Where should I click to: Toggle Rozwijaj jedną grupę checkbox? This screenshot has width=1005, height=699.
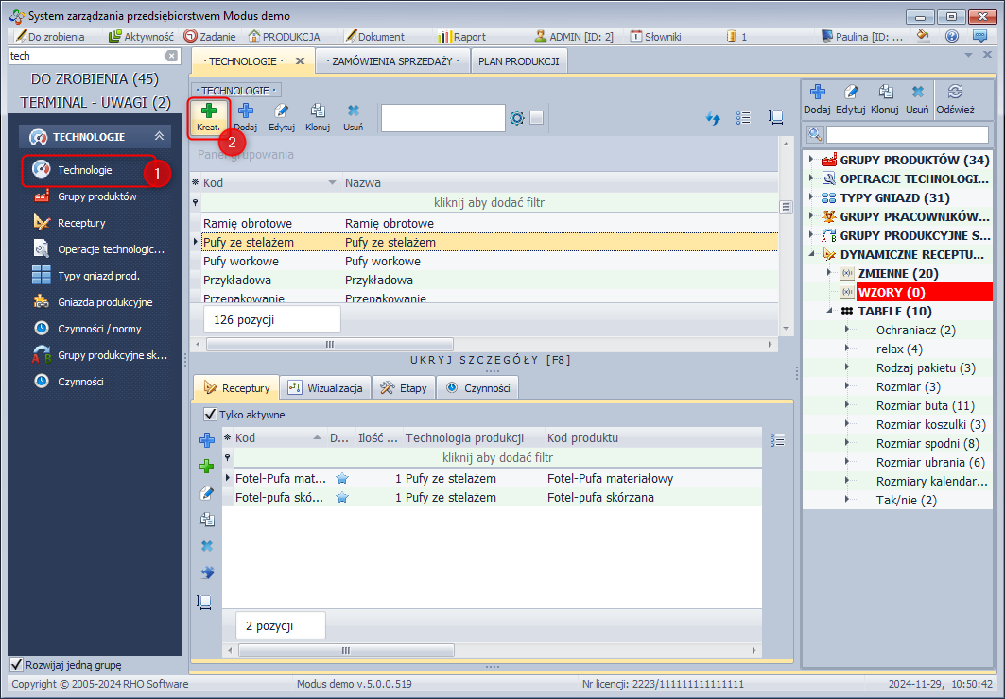point(16,664)
